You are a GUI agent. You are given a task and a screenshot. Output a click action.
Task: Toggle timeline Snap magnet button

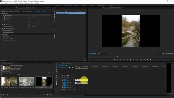coord(63,68)
